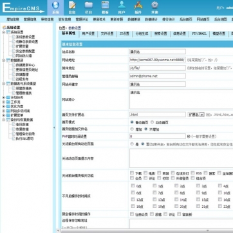Check the 0点 time checkbox
The image size is (233, 233).
[133, 186]
